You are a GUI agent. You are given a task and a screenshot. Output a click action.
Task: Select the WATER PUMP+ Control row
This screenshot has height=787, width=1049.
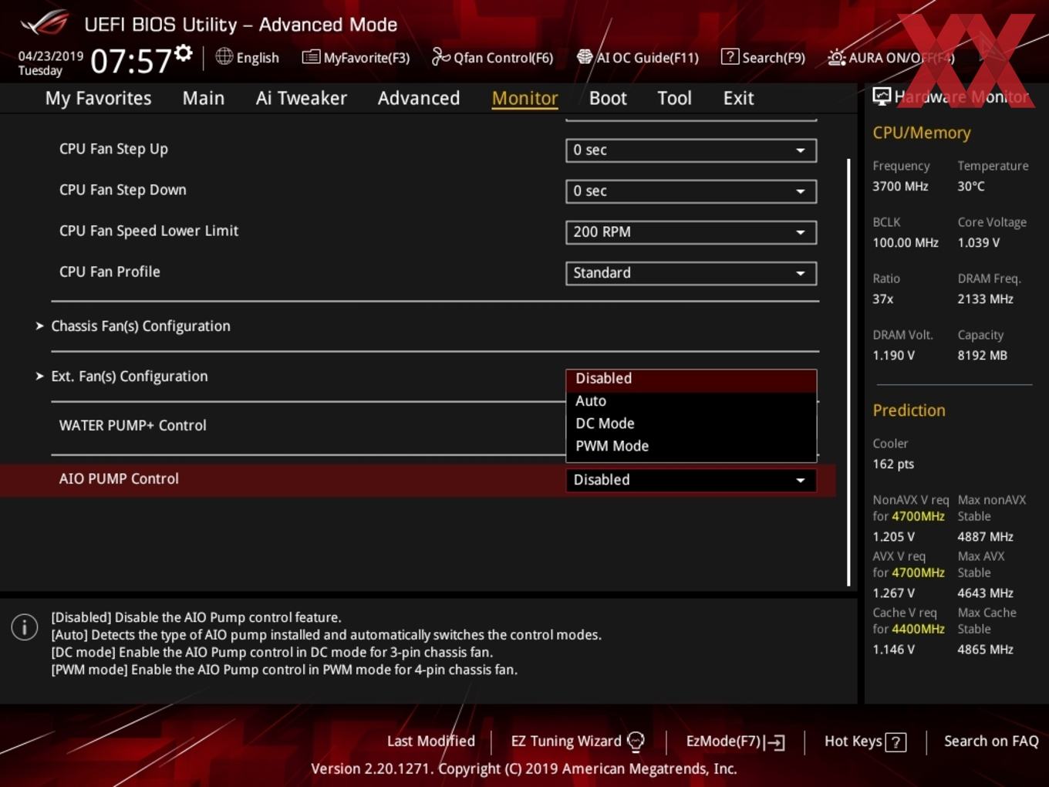coord(133,425)
